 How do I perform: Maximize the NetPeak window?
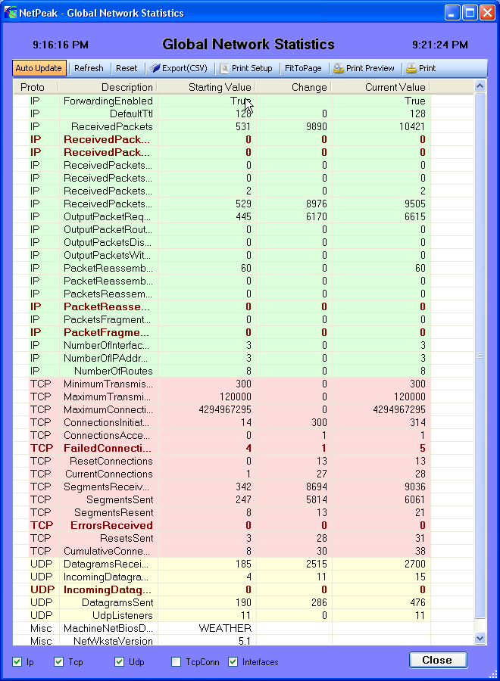click(470, 13)
